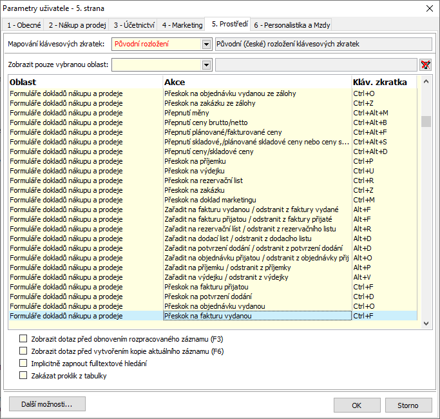The height and width of the screenshot is (419, 440).
Task: Select the 'Přeskok na rezervační list' row
Action: (x=213, y=180)
